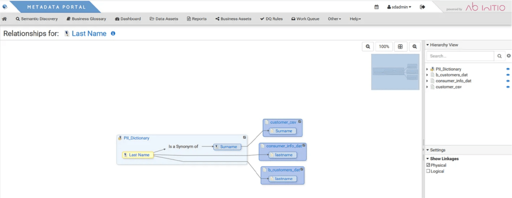Fit diagram to screen icon
This screenshot has width=512, height=198.
400,46
